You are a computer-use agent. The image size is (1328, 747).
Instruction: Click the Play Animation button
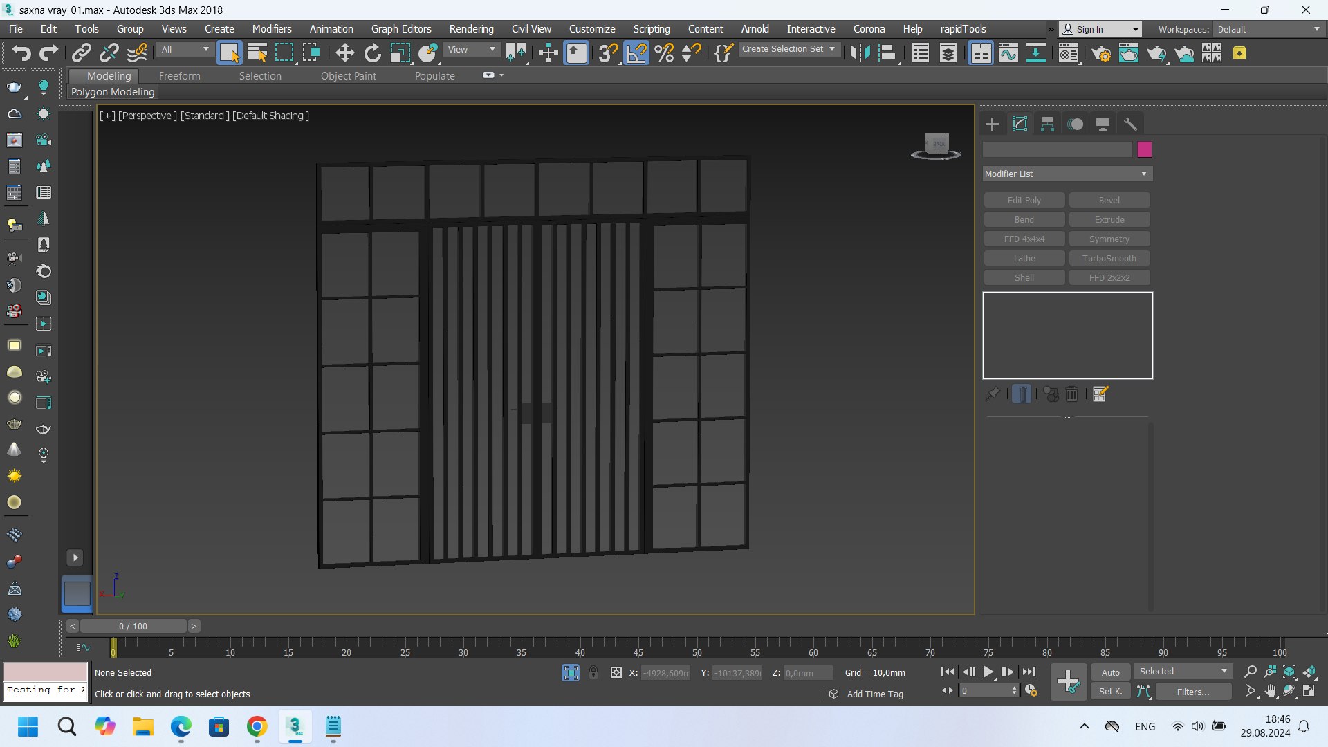[x=988, y=672]
